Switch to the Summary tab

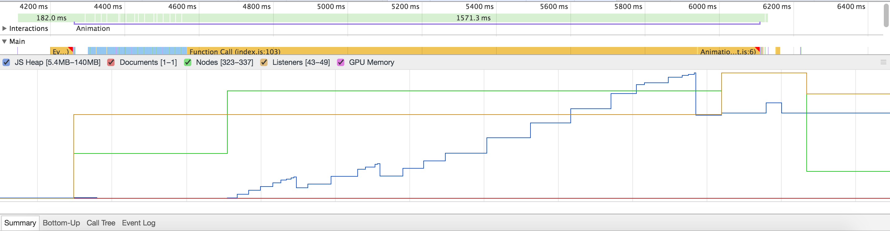[x=20, y=223]
